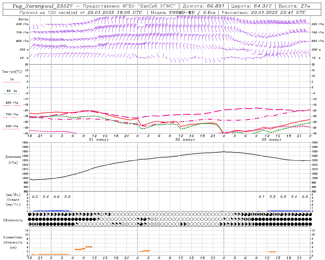Click the 22 января date label
Screen dimensions: 325x260
pos(185,140)
